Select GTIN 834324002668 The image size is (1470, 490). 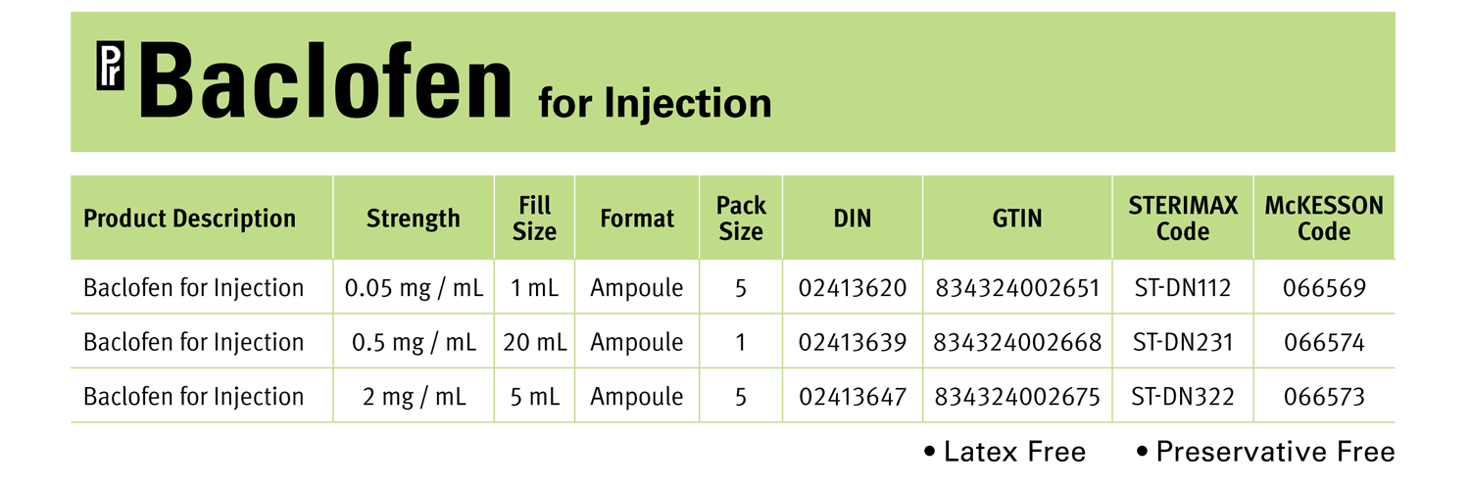coord(1017,342)
